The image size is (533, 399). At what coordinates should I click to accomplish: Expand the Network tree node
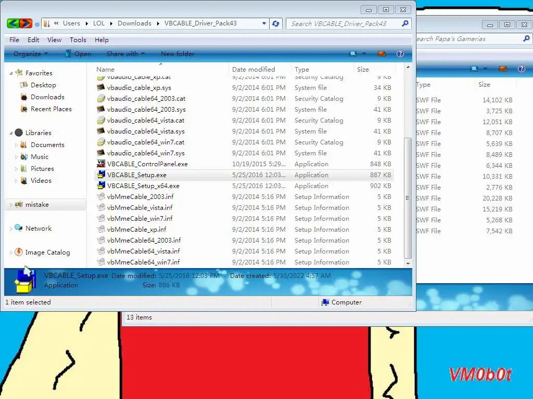(x=11, y=229)
